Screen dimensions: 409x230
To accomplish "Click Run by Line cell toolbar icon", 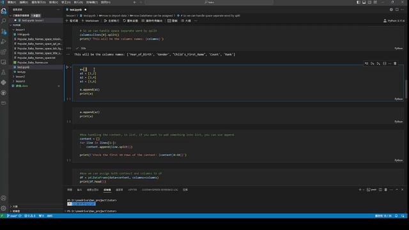I will tap(366, 63).
